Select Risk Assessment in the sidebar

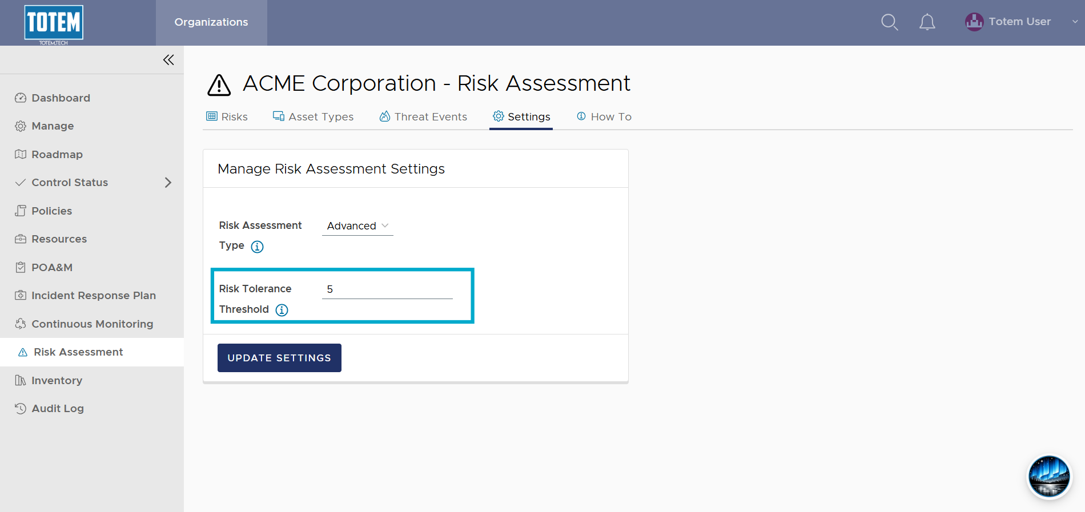point(92,352)
